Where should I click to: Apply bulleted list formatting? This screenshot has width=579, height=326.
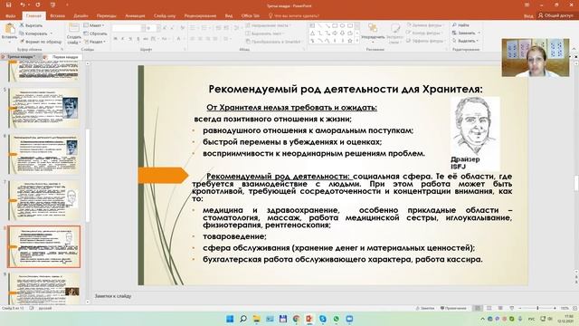(193, 28)
